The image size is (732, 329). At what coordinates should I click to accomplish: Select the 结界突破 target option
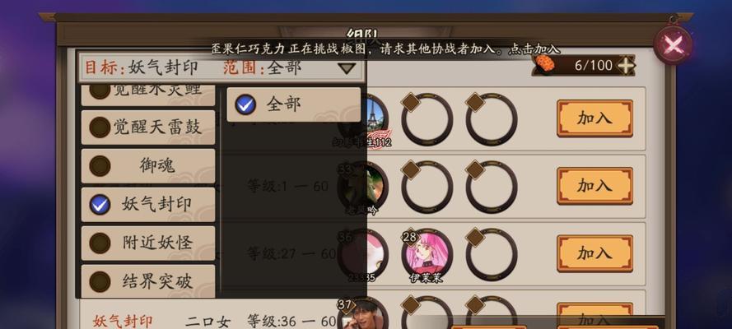pyautogui.click(x=148, y=281)
